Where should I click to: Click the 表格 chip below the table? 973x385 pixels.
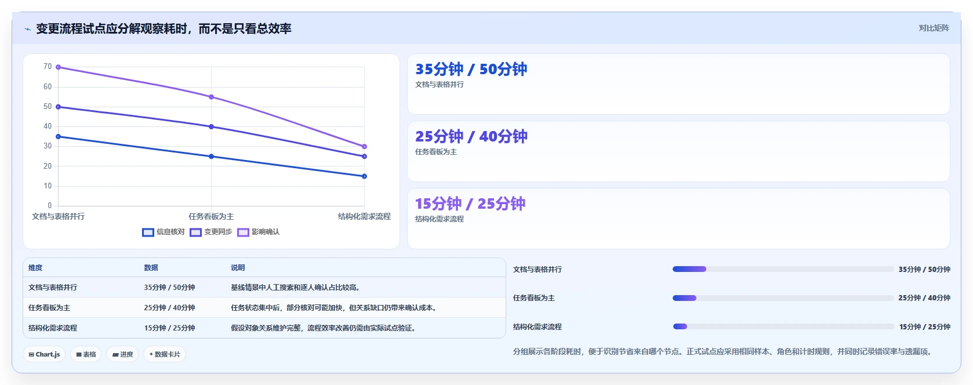point(86,354)
